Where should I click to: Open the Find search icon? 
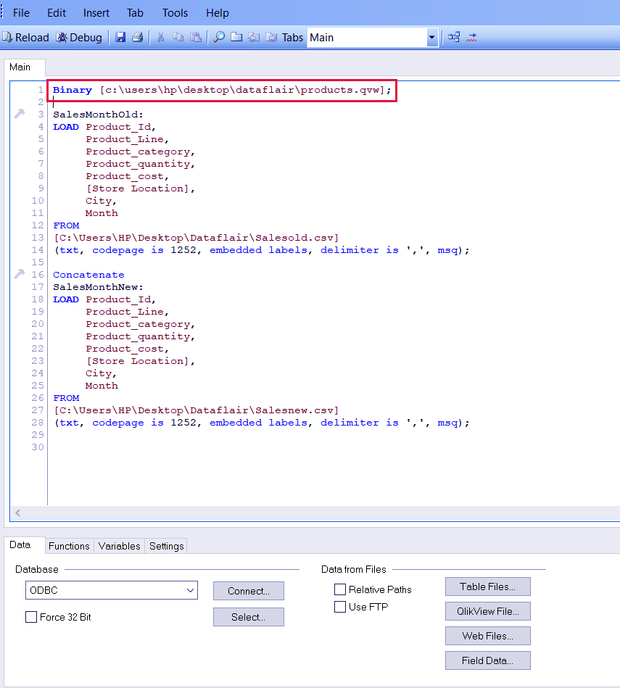pos(218,37)
